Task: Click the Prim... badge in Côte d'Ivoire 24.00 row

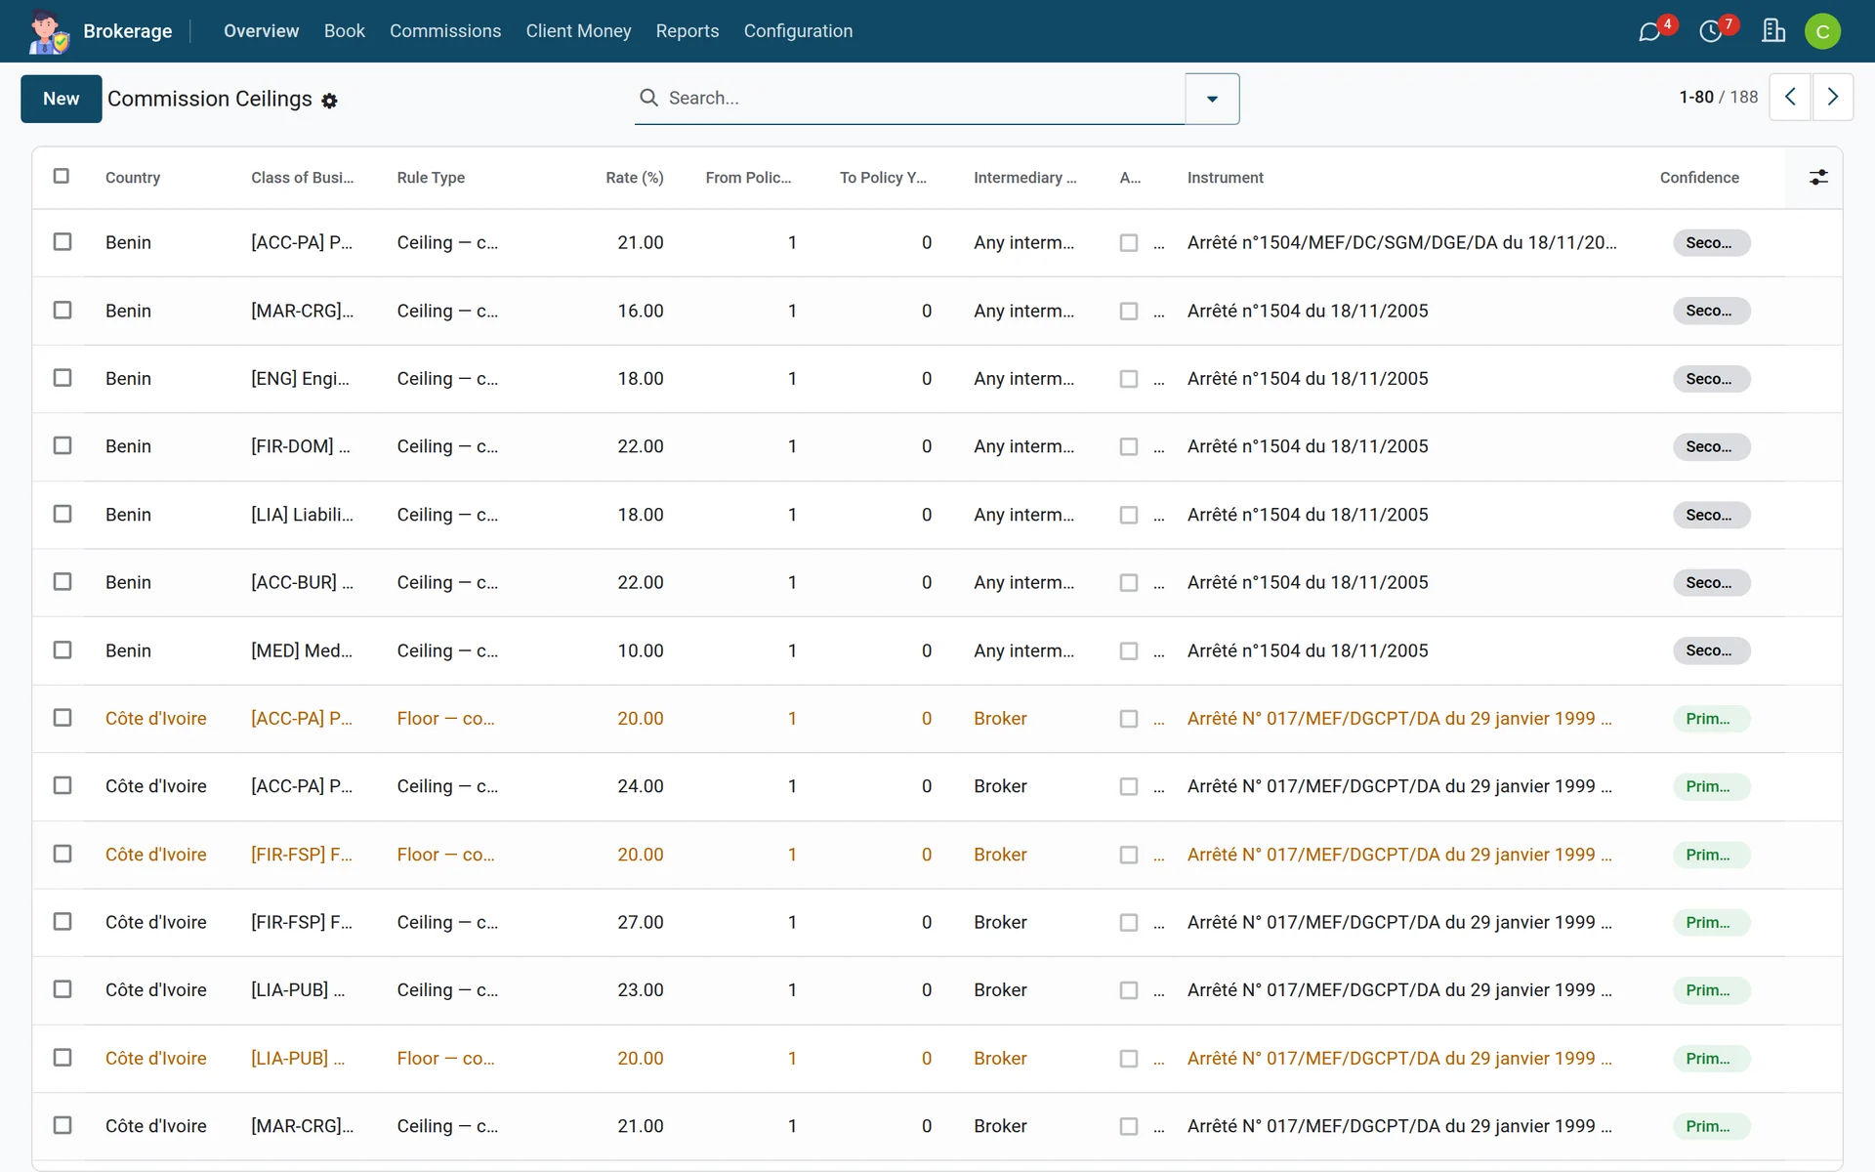Action: click(x=1711, y=786)
